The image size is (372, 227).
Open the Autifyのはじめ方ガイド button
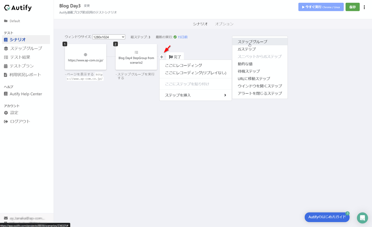pyautogui.click(x=327, y=217)
